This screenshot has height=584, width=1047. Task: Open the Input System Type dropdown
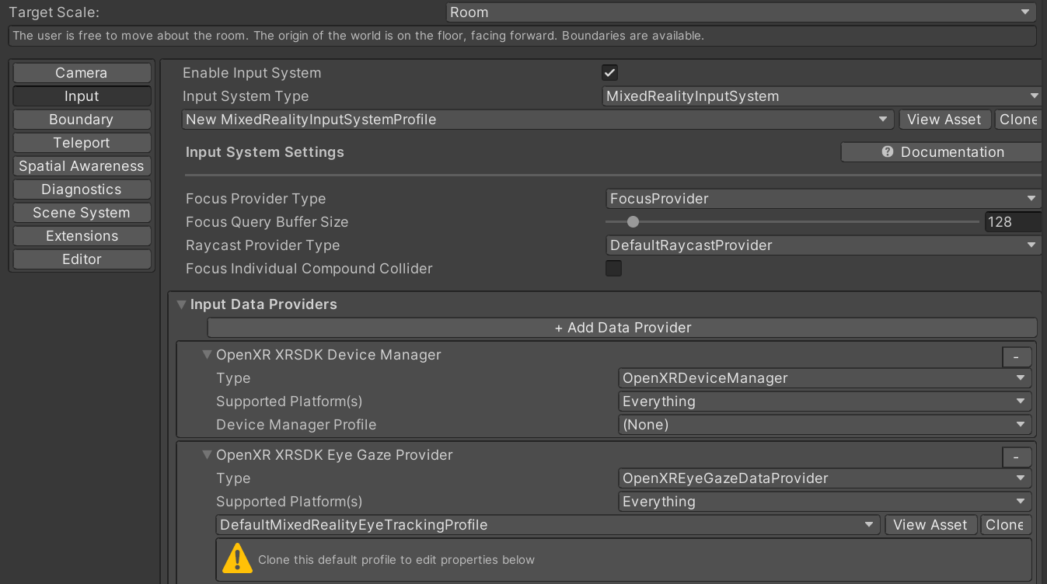(820, 96)
